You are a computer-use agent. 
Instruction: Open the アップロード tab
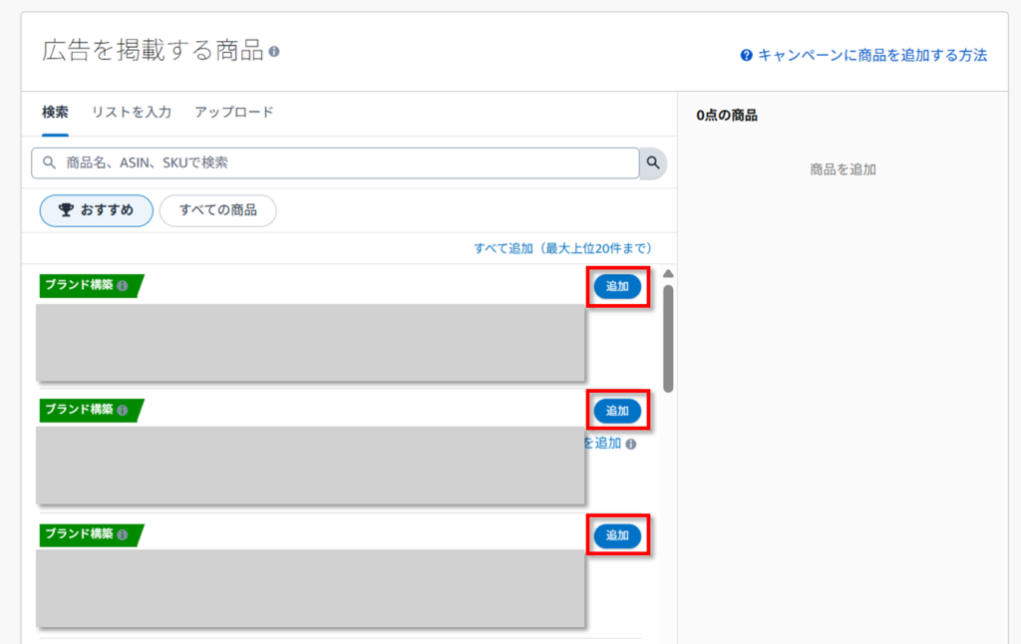(x=233, y=113)
